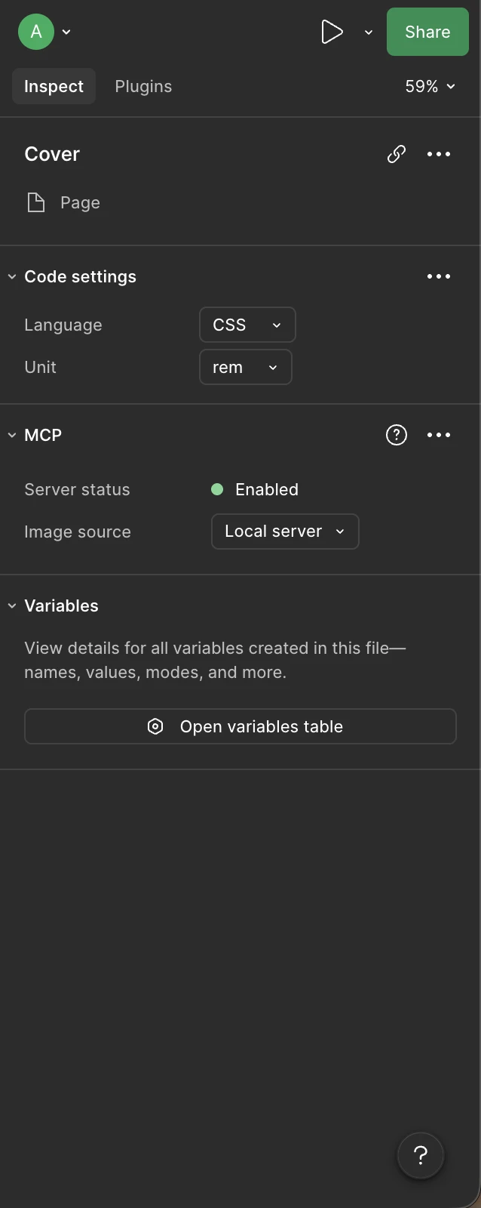Click the avatar initial A
This screenshot has height=1208, width=481.
point(35,32)
